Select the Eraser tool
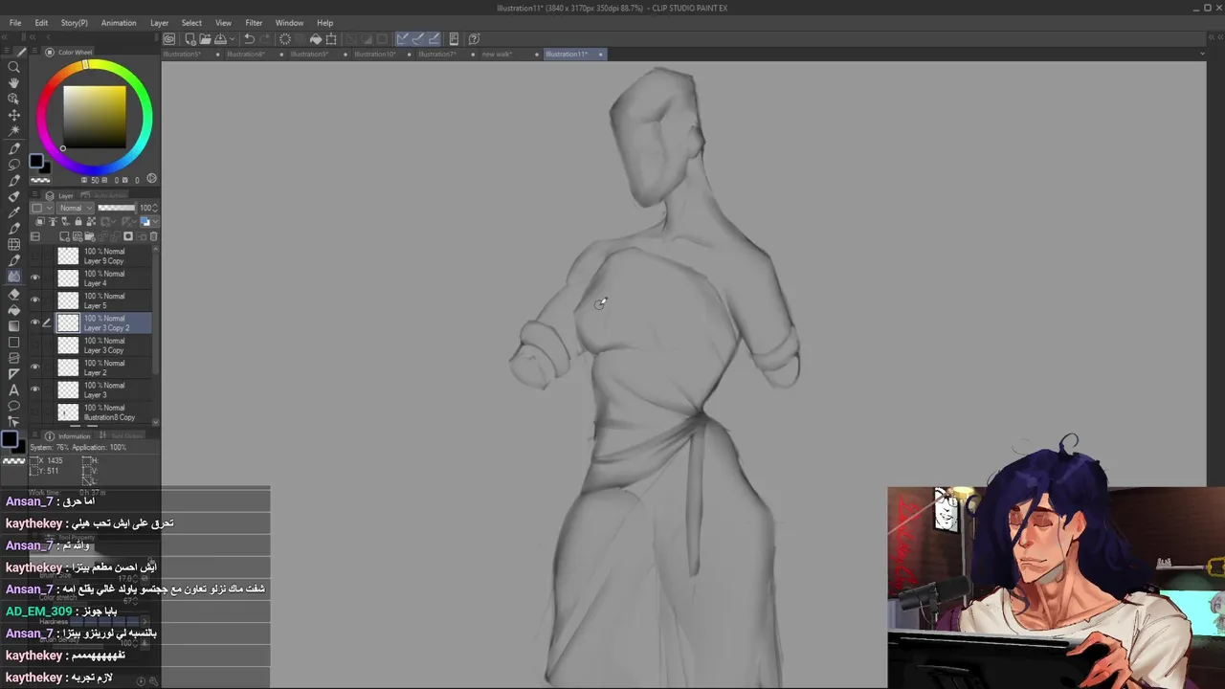1225x689 pixels. [13, 294]
